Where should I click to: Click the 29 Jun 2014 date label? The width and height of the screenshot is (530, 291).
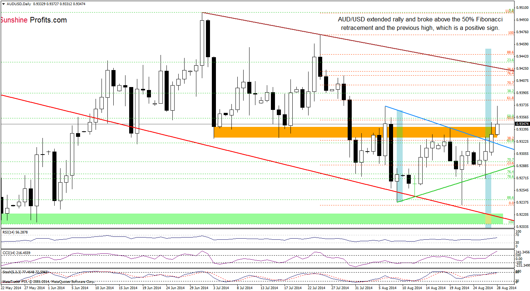pyautogui.click(x=200, y=288)
